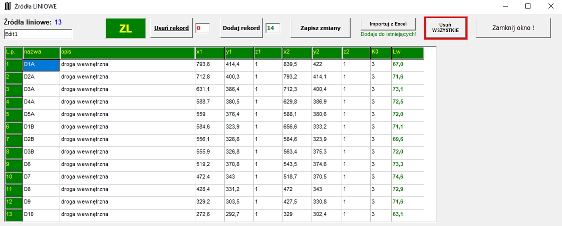The width and height of the screenshot is (562, 226).
Task: Focus the Edit1 text field
Action: tap(38, 34)
